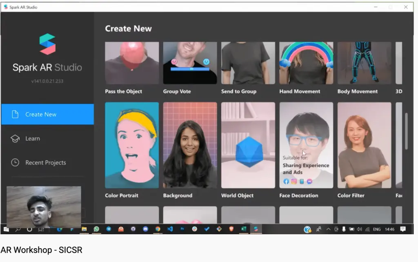Choose the Hand Movement template

pos(306,63)
